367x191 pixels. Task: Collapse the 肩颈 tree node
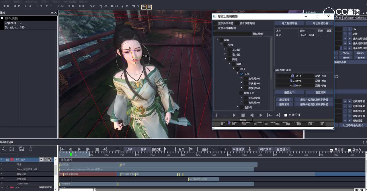229,64
